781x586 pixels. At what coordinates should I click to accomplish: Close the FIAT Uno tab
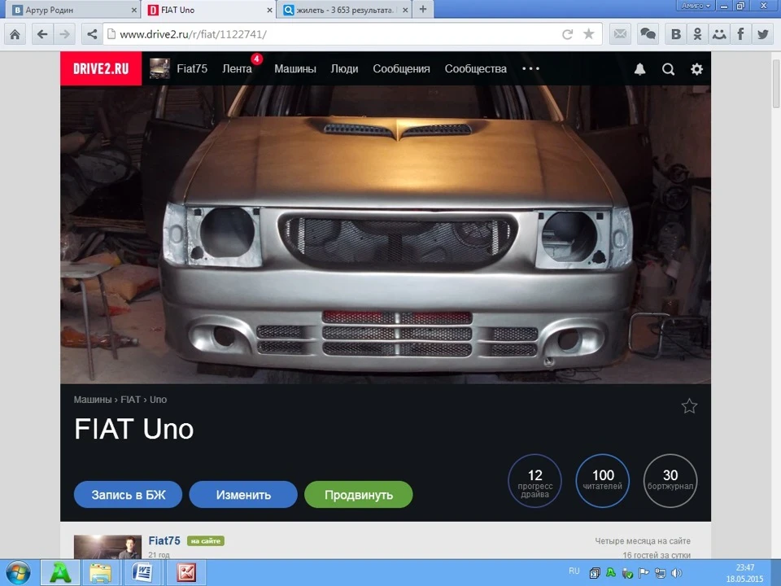269,10
